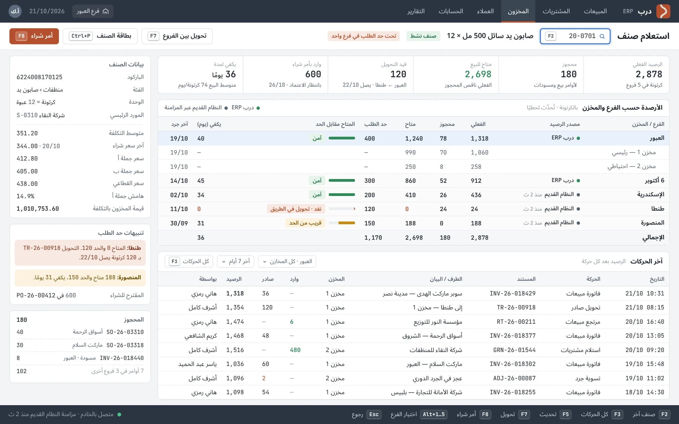
Task: Click the green connection status dot in footer
Action: 119,415
